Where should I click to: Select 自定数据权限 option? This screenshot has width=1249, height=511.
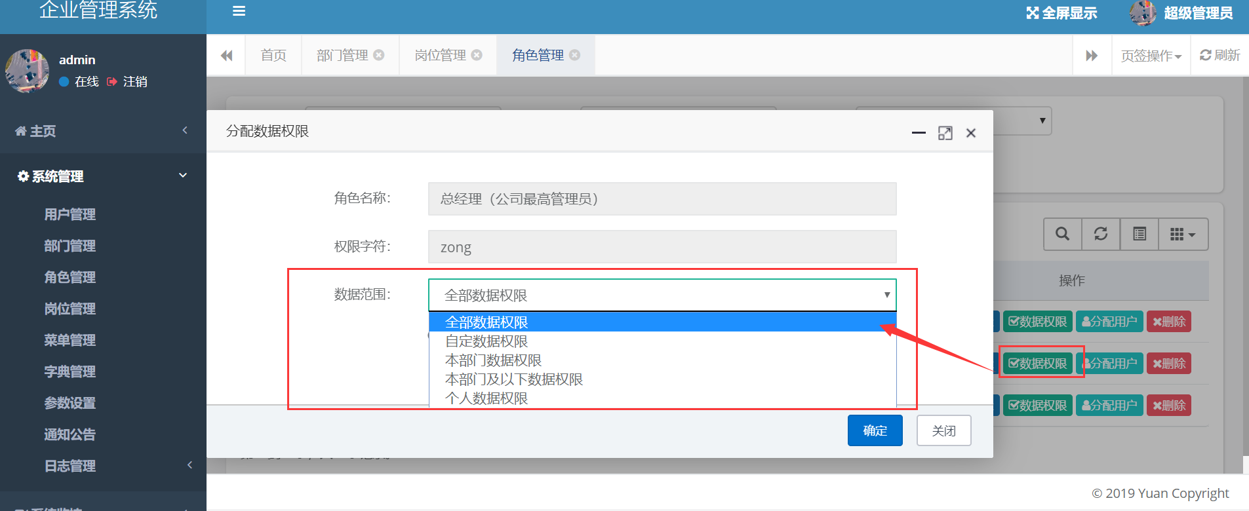point(662,341)
